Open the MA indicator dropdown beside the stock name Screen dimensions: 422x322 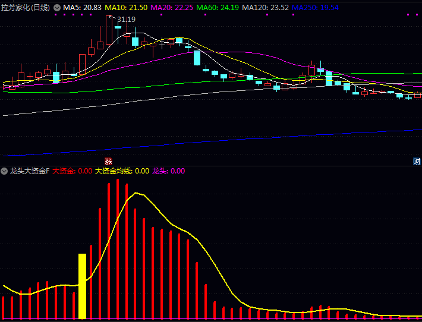(57, 8)
